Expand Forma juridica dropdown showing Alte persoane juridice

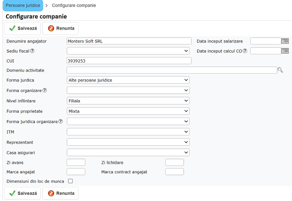(128, 80)
